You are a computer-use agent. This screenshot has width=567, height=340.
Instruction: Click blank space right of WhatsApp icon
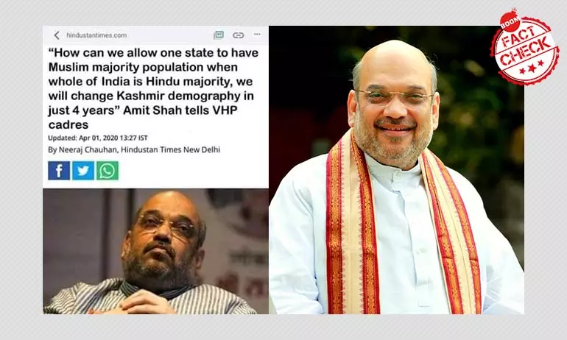[194, 171]
